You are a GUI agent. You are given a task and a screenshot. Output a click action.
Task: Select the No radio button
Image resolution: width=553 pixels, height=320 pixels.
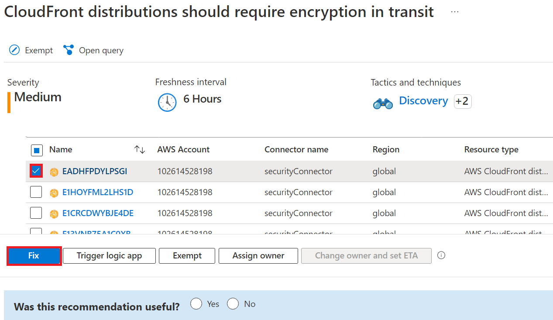click(x=233, y=304)
